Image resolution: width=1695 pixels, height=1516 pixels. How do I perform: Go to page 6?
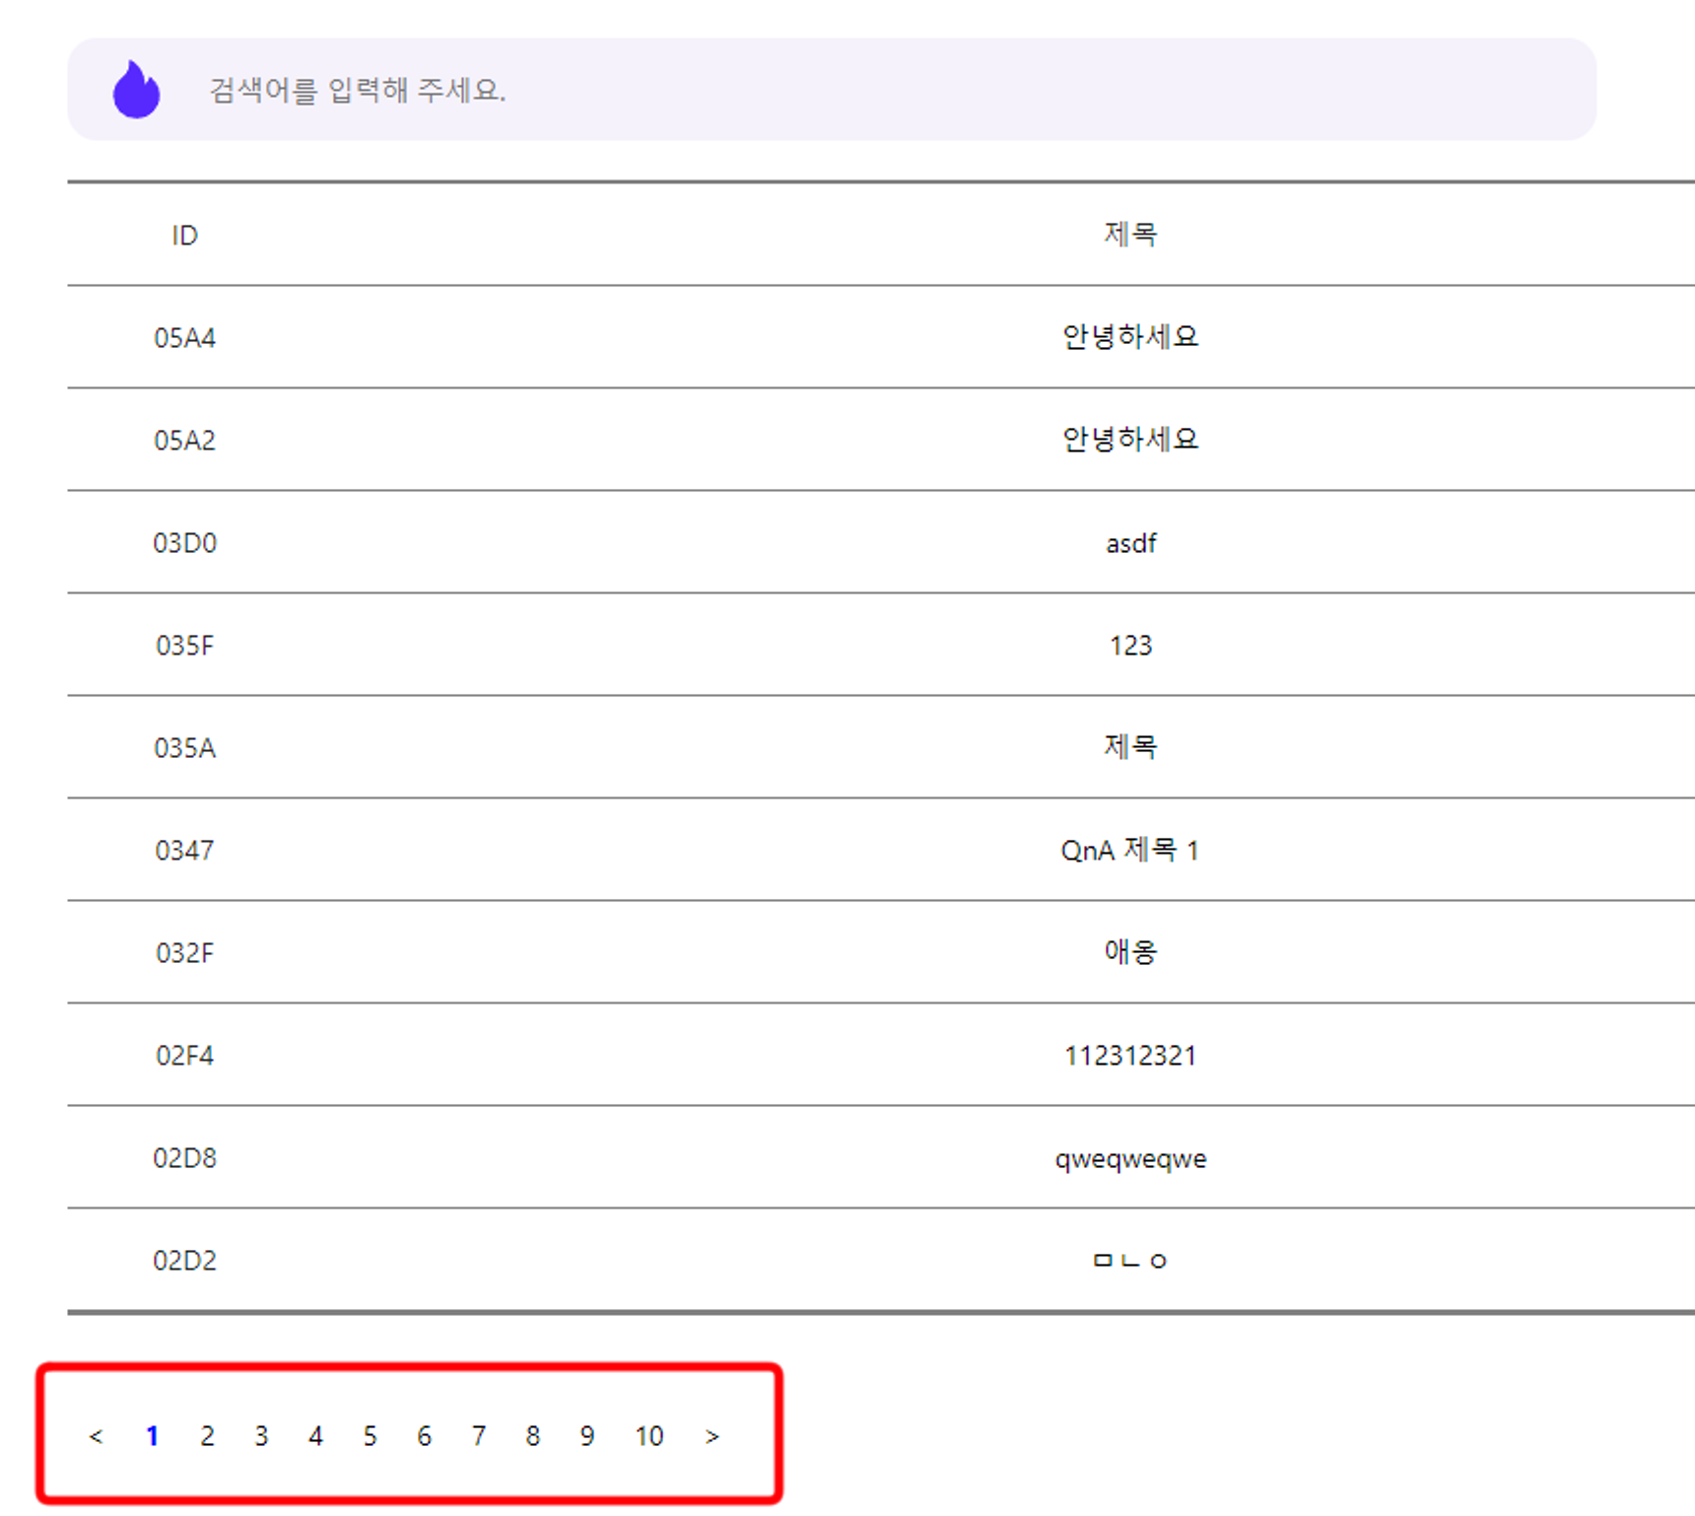(424, 1436)
